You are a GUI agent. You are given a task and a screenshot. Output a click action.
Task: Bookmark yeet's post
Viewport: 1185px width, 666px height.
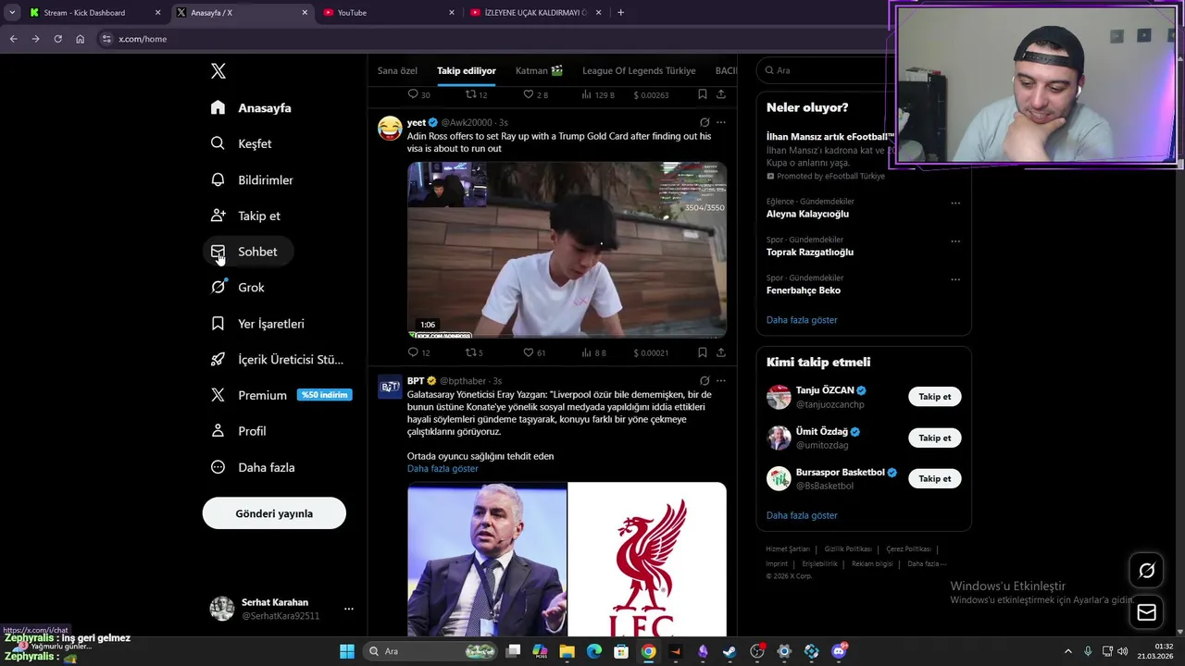pos(703,352)
